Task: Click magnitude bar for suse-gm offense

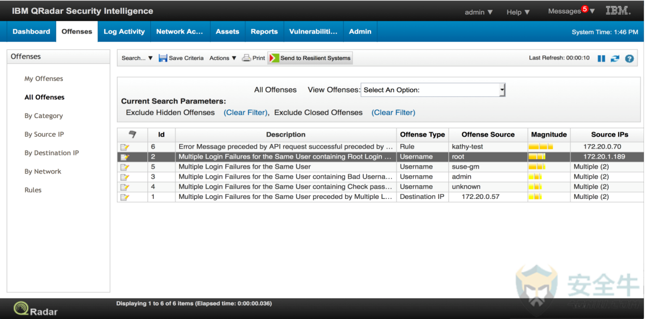Action: point(537,167)
